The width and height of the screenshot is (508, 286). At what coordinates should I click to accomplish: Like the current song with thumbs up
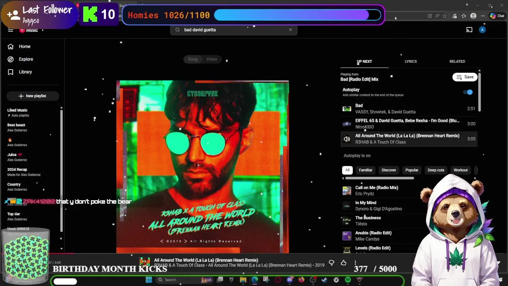[x=344, y=263]
